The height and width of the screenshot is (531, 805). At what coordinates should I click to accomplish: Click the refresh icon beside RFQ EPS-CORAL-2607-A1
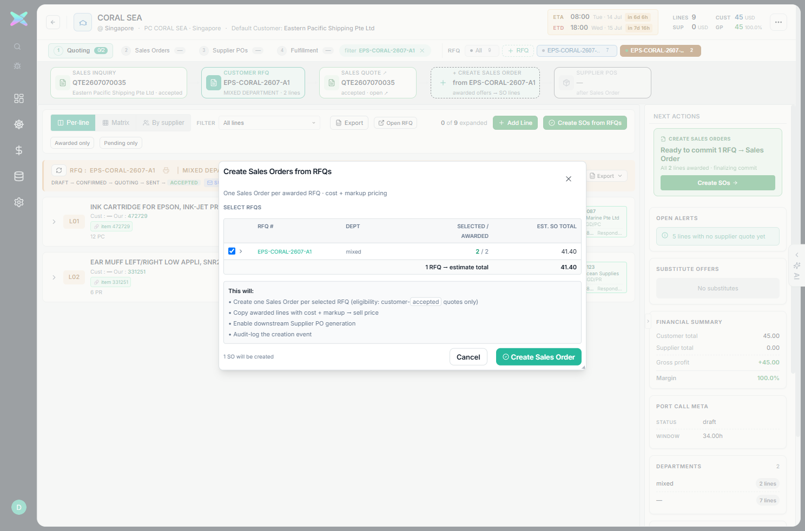click(x=59, y=170)
